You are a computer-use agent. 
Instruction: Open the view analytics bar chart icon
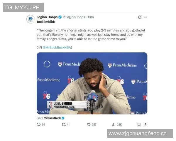(114, 125)
